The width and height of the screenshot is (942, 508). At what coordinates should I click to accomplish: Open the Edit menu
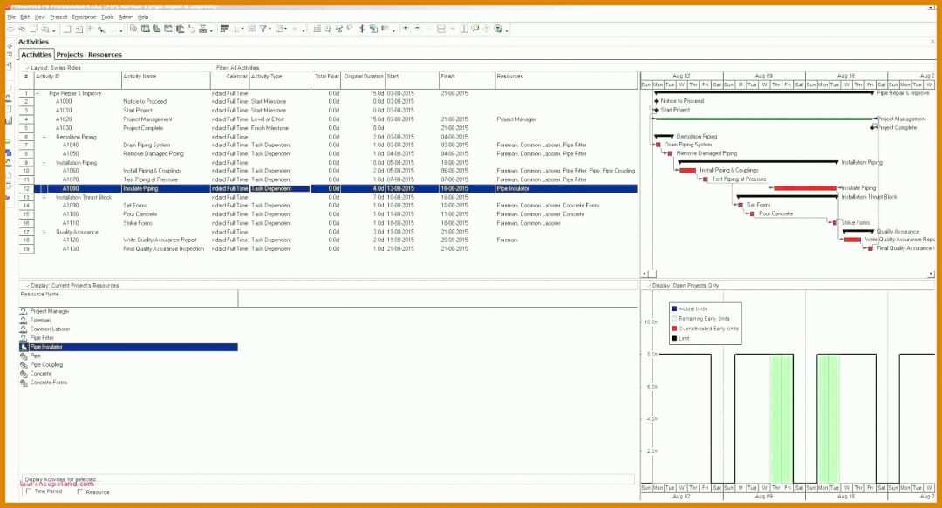pyautogui.click(x=24, y=17)
